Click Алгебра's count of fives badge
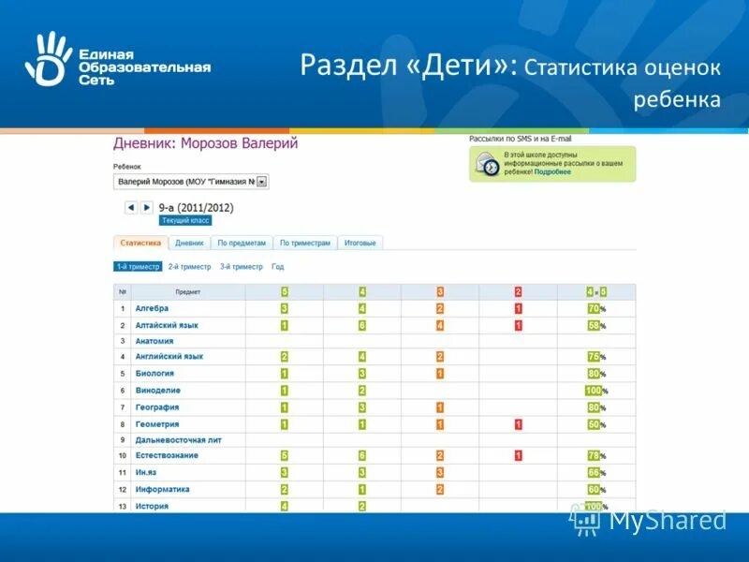 [285, 309]
